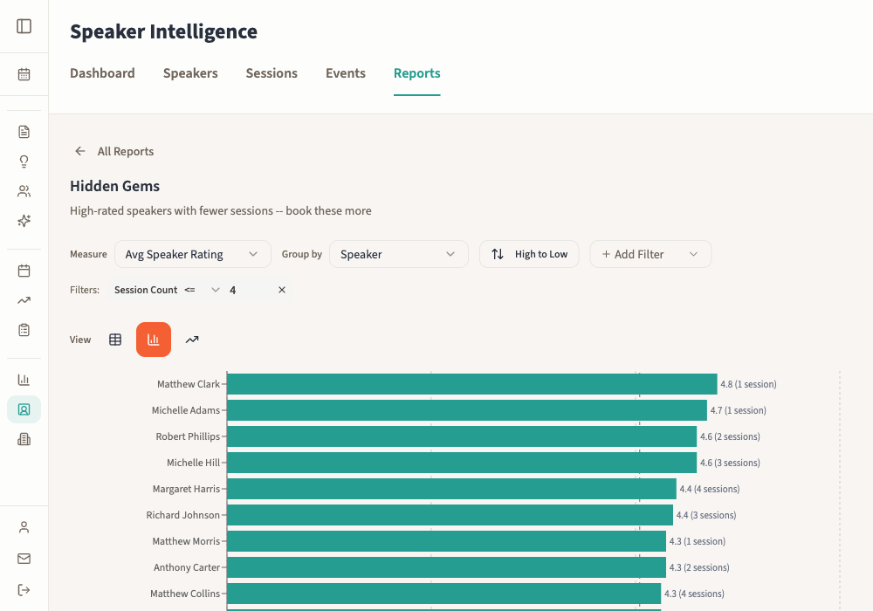This screenshot has height=611, width=873.
Task: Click the lightbulb ideas icon
Action: [24, 161]
